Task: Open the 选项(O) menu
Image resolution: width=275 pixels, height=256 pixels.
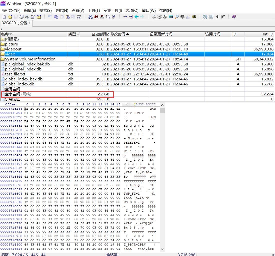Action: click(132, 10)
